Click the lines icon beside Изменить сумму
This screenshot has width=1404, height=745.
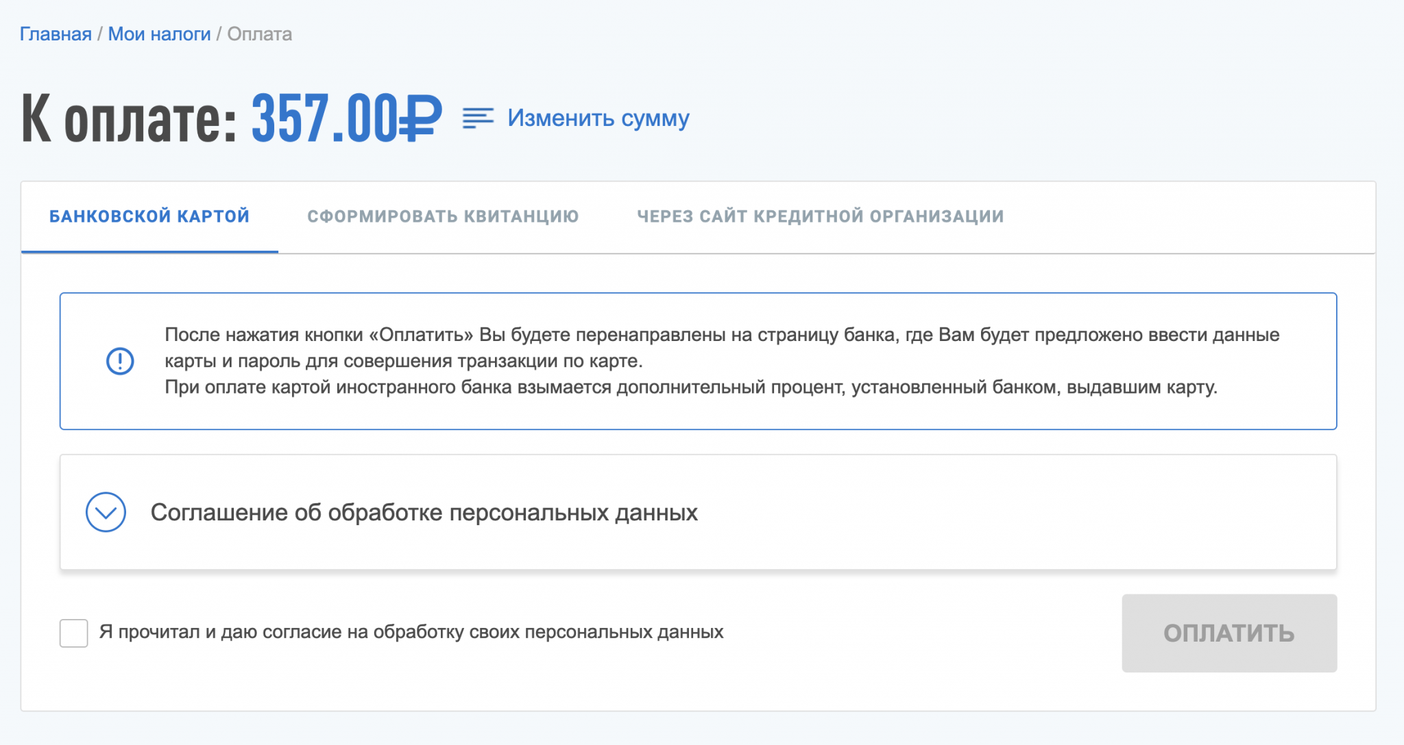pyautogui.click(x=478, y=118)
